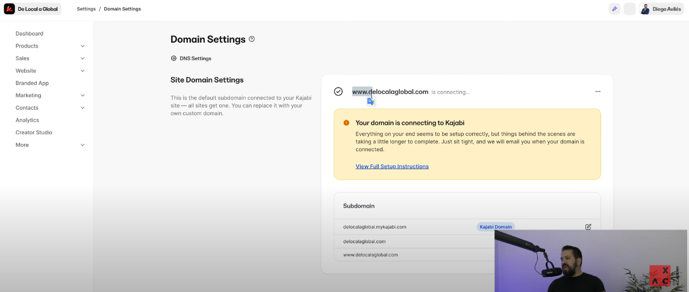Expand the Contacts chevron in the sidebar
This screenshot has width=689, height=292.
(83, 108)
